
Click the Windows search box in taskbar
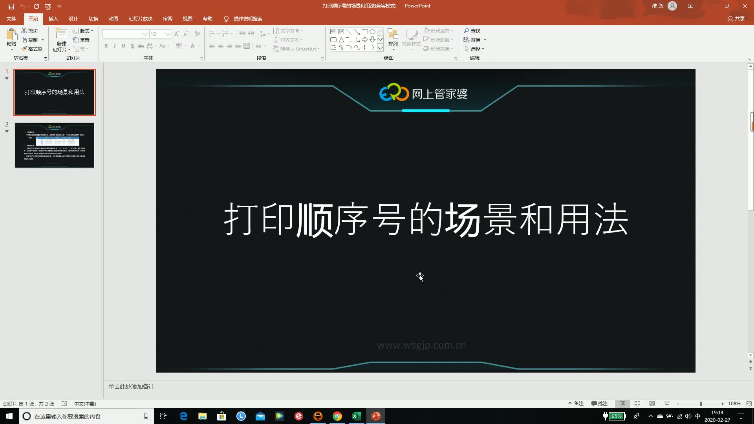click(86, 416)
